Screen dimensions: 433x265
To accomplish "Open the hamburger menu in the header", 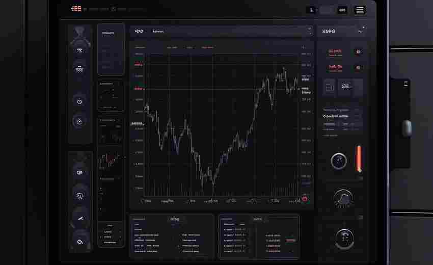I will pyautogui.click(x=360, y=10).
